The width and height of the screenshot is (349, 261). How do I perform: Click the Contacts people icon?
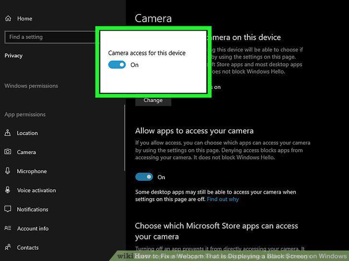point(8,247)
